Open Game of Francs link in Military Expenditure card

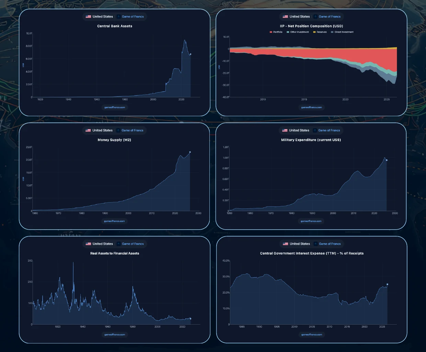coord(329,130)
